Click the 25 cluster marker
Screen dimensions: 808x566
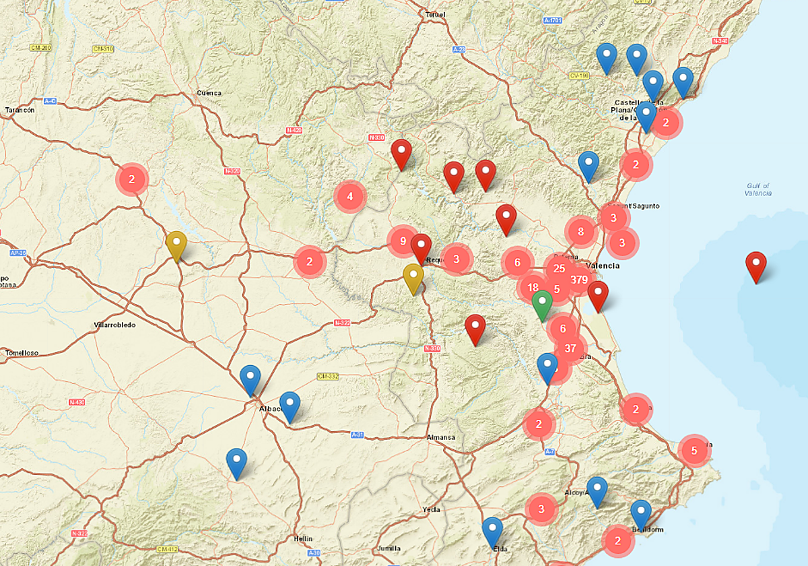[x=559, y=268]
